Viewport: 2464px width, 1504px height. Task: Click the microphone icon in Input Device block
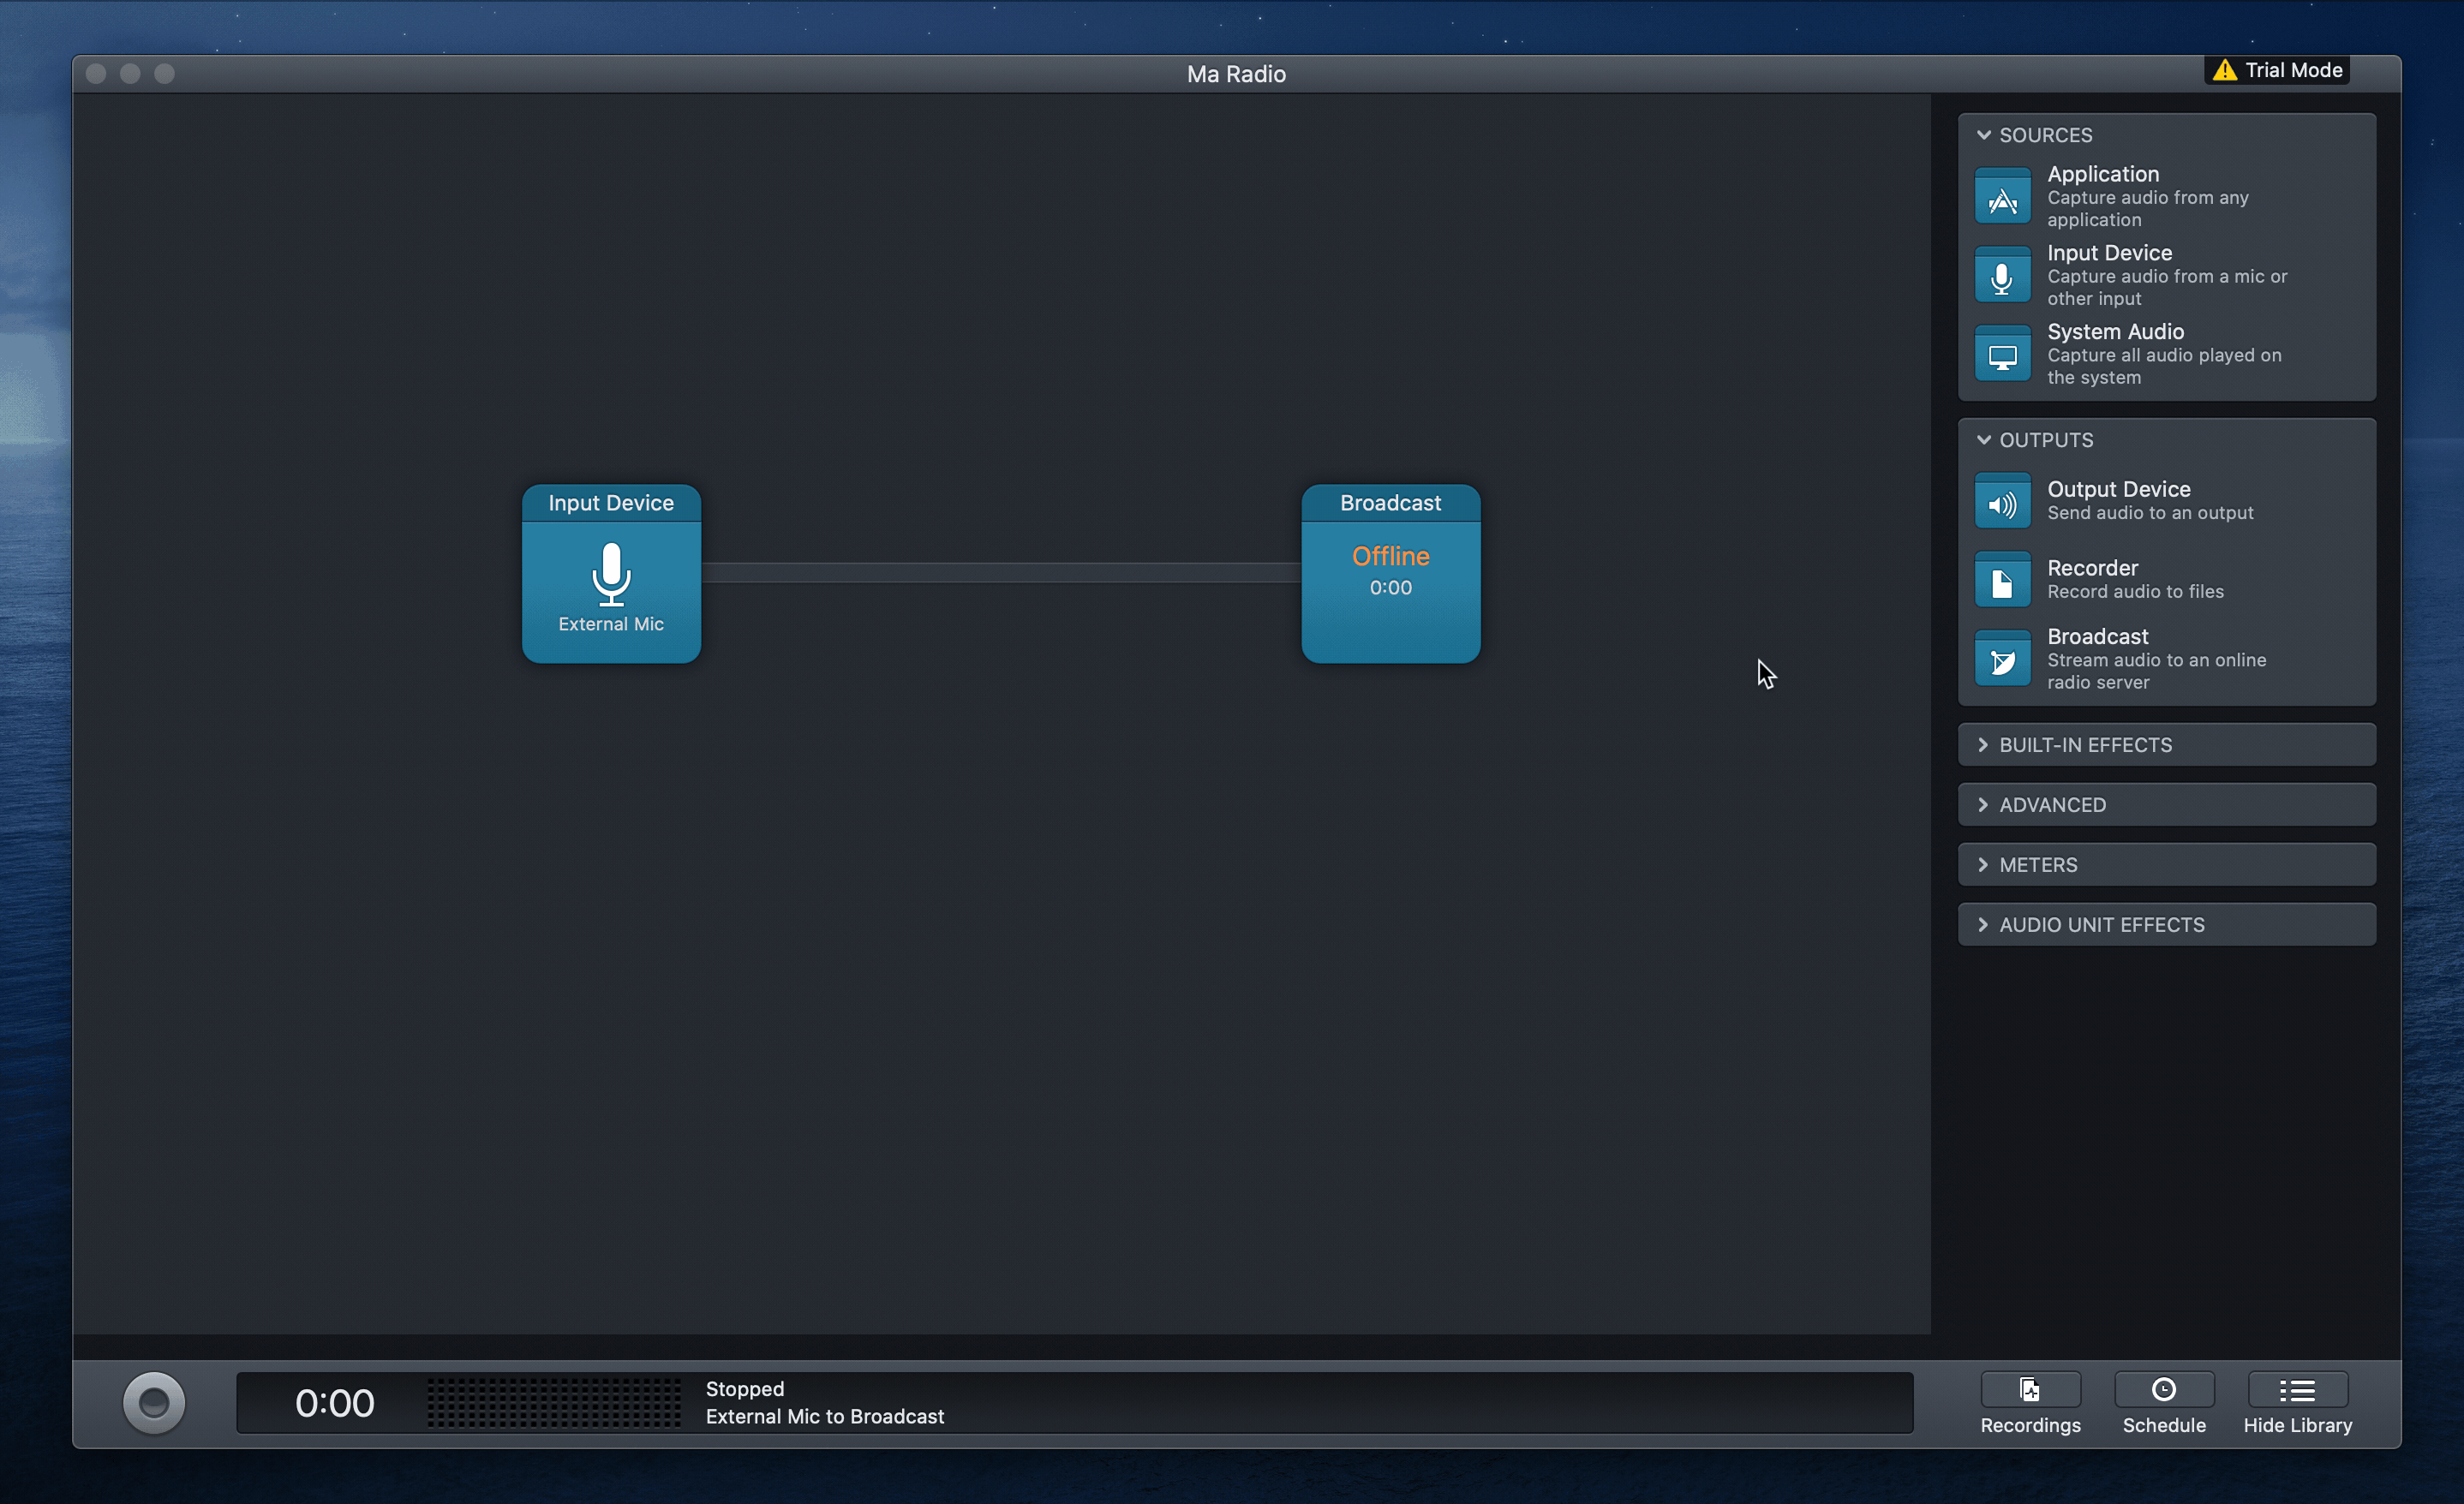click(x=611, y=574)
